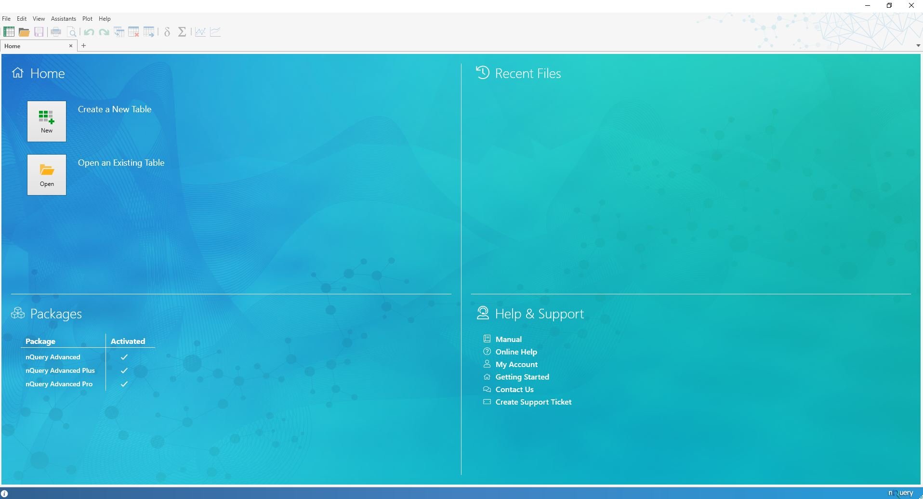
Task: Click the printer toolbar icon
Action: pos(56,32)
